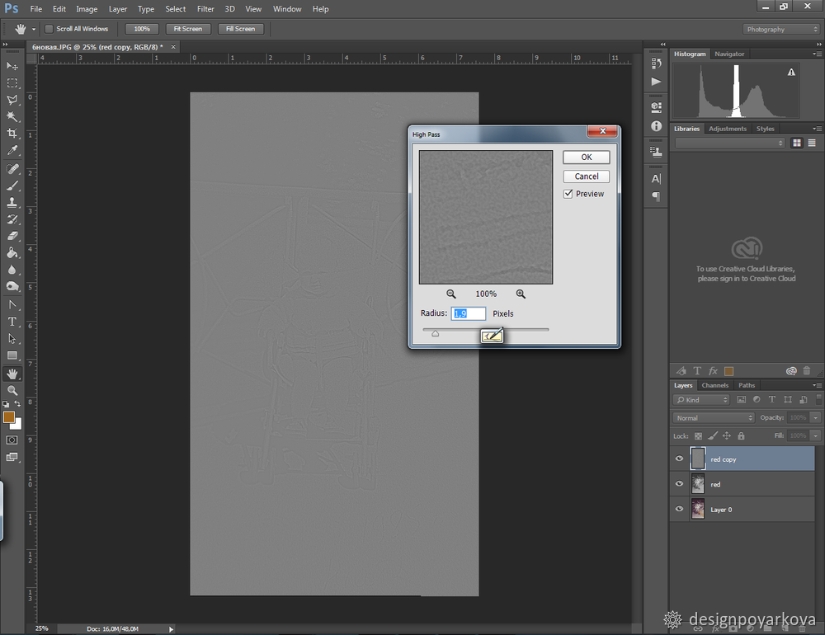Screen dimensions: 825x635
Task: Zoom in the High Pass preview
Action: (521, 294)
